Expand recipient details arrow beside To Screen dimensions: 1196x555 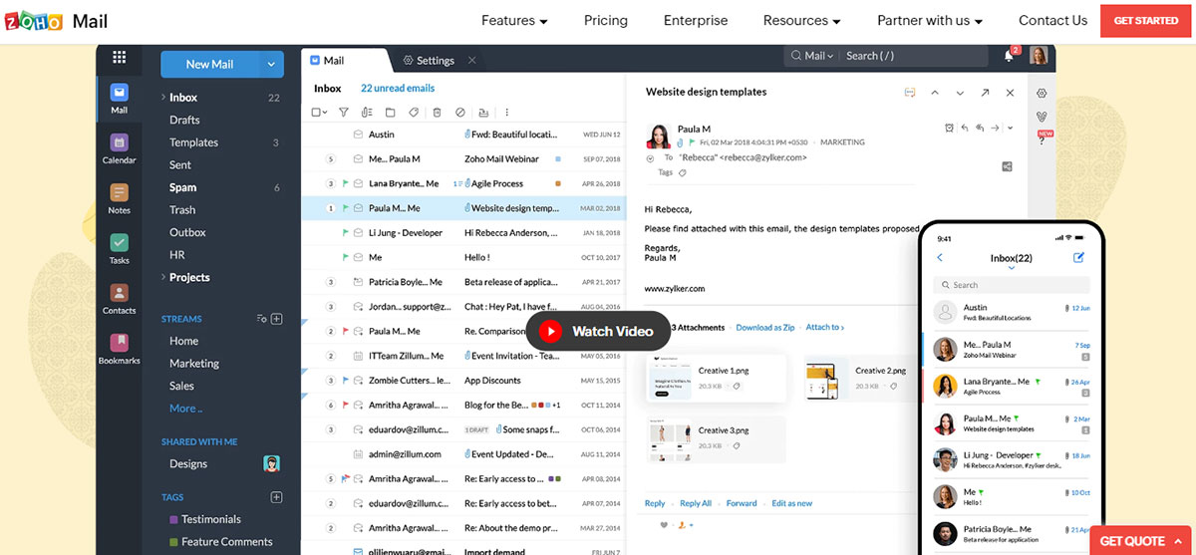click(650, 157)
